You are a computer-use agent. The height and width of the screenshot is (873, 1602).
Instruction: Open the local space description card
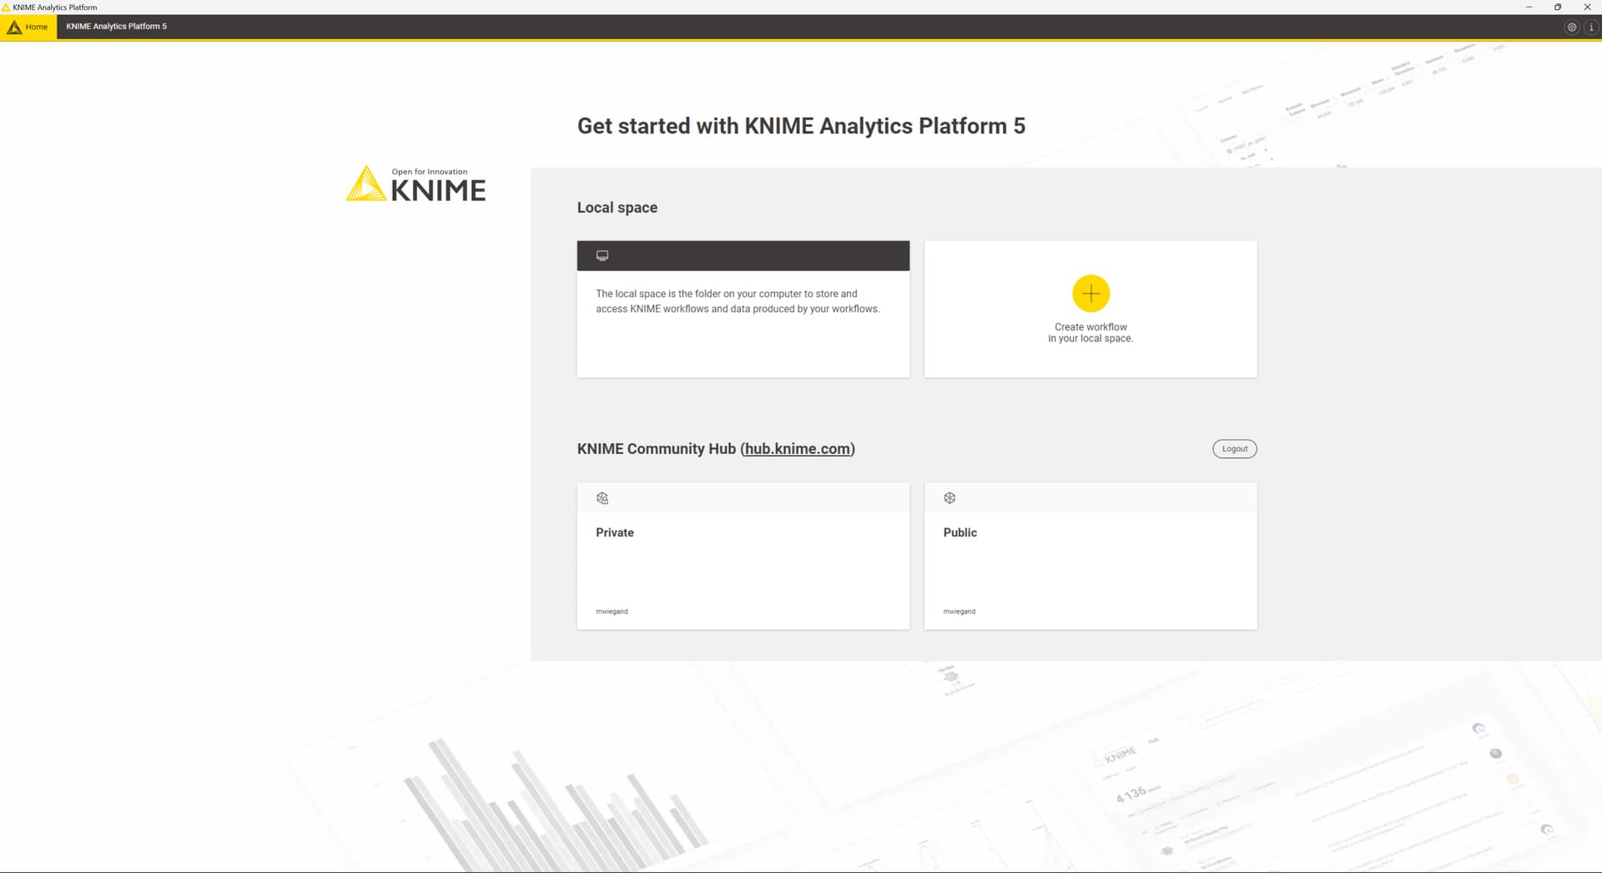(743, 309)
